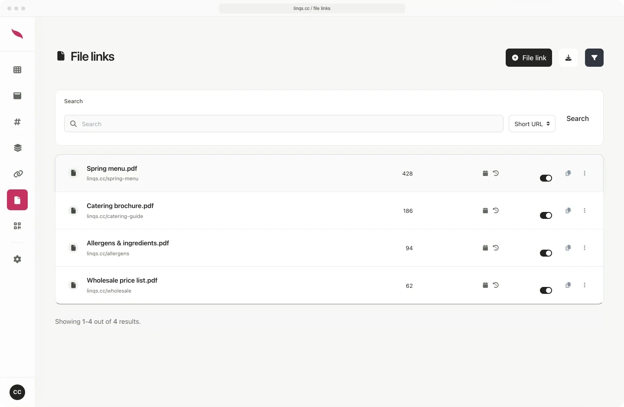624x407 pixels.
Task: Click calendar icon for Wholesale price list.pdf
Action: 485,285
